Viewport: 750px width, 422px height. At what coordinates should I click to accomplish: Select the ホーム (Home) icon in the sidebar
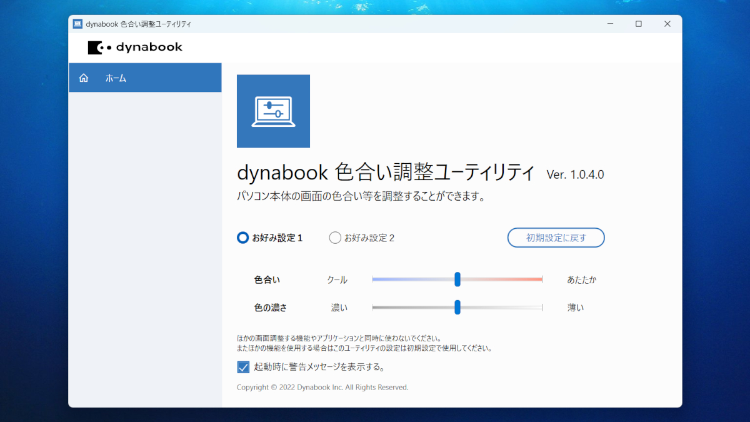click(83, 78)
